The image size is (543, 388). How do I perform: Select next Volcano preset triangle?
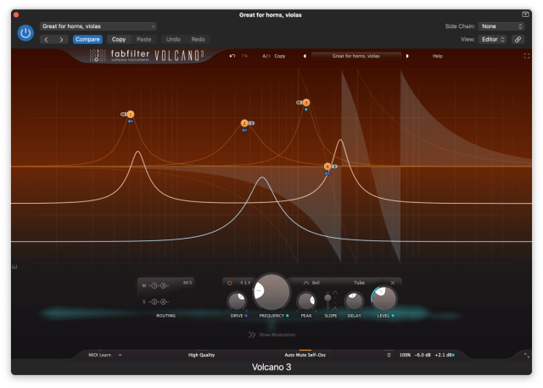pos(407,56)
